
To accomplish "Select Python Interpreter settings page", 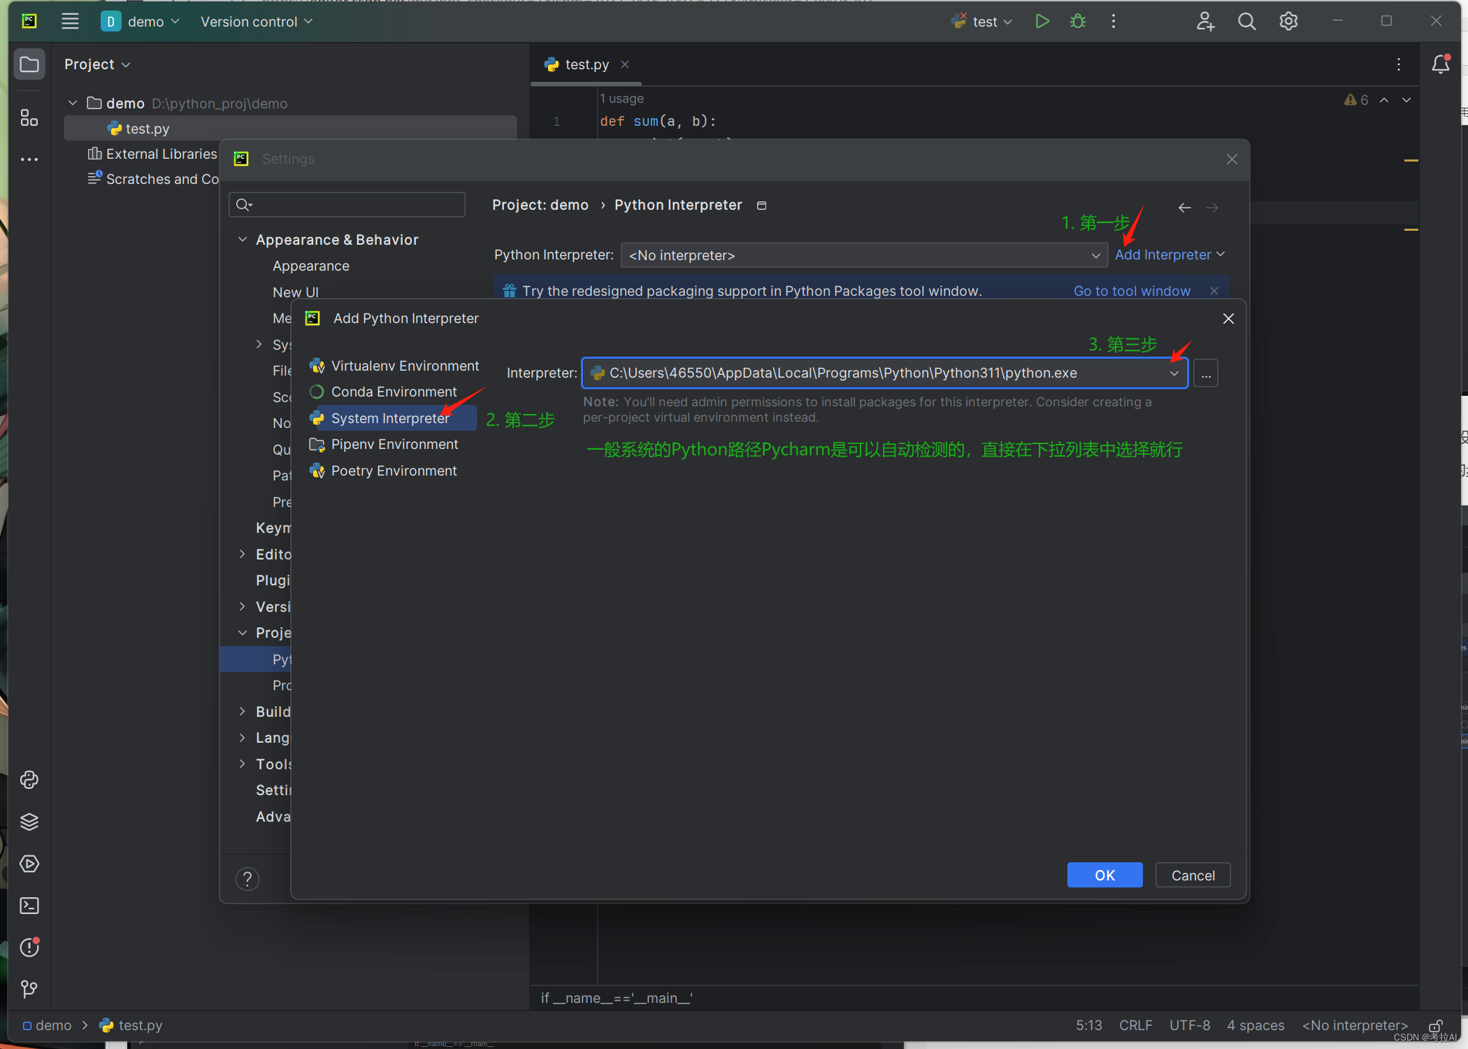I will coord(280,659).
